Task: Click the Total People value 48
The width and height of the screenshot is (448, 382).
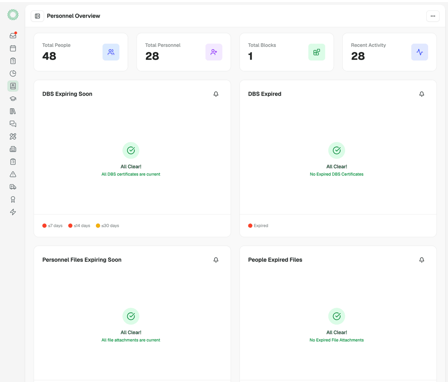Action: (49, 56)
